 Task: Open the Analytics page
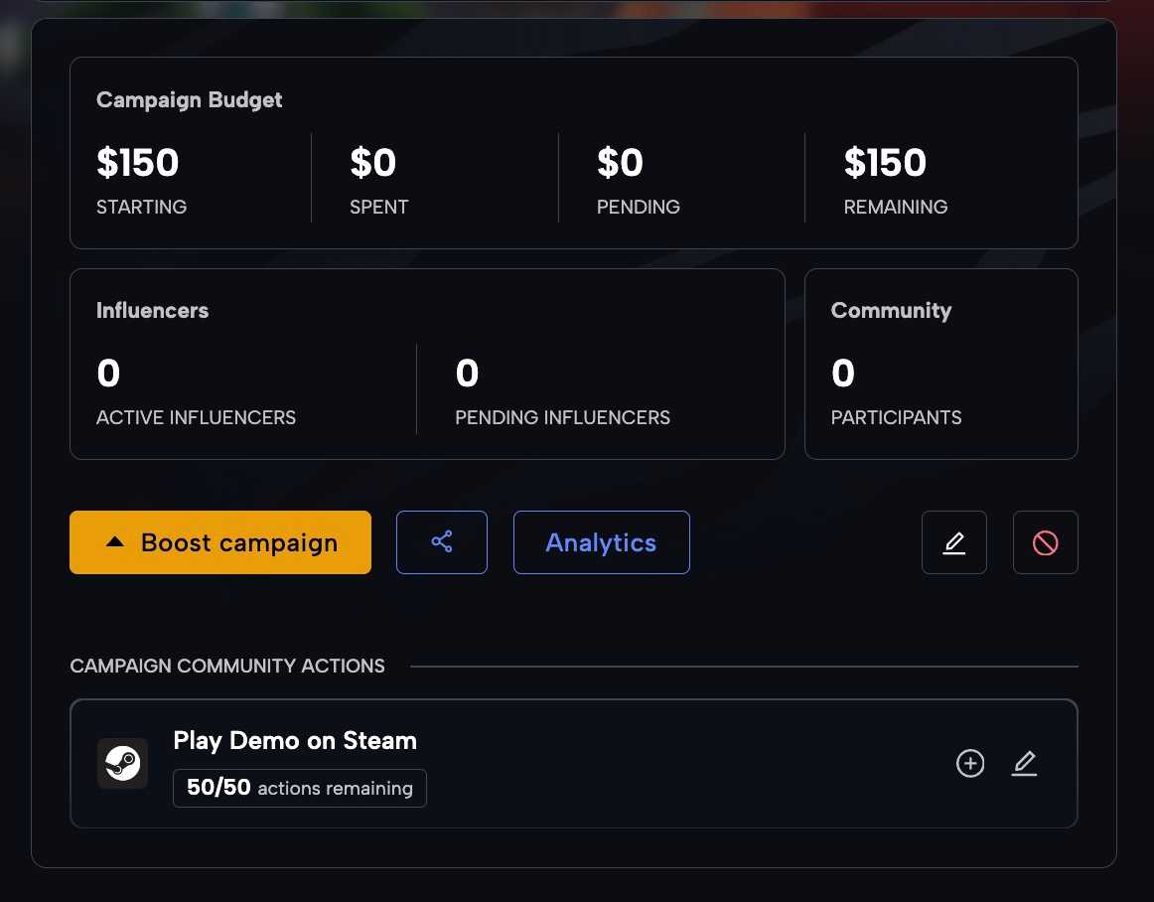tap(601, 542)
